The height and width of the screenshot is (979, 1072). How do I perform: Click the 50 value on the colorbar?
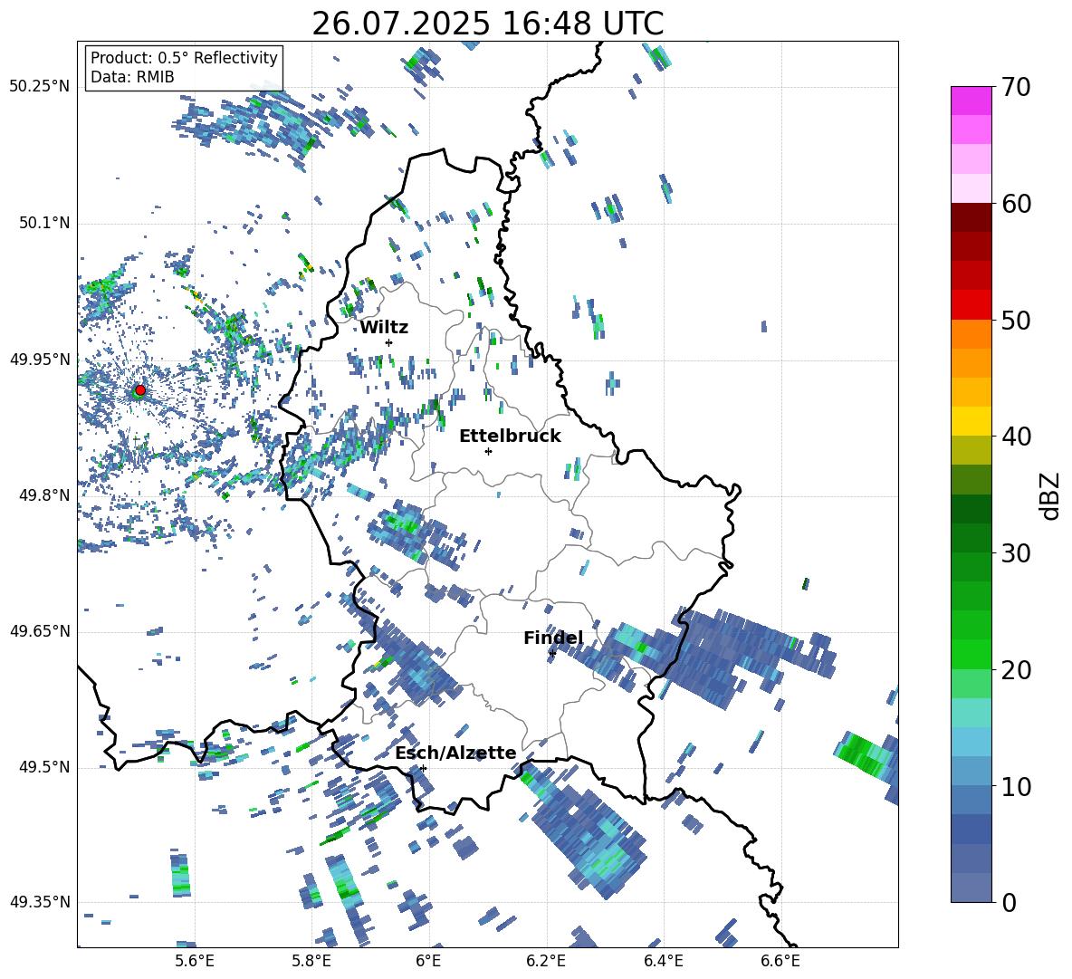click(x=1016, y=321)
